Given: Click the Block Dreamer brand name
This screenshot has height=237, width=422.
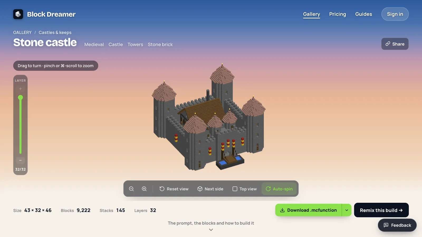Looking at the screenshot, I should pyautogui.click(x=51, y=14).
